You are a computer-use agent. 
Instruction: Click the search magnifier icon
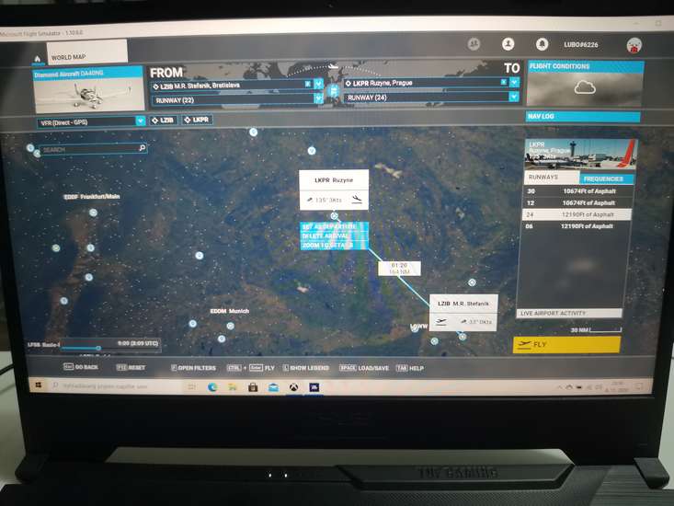143,148
